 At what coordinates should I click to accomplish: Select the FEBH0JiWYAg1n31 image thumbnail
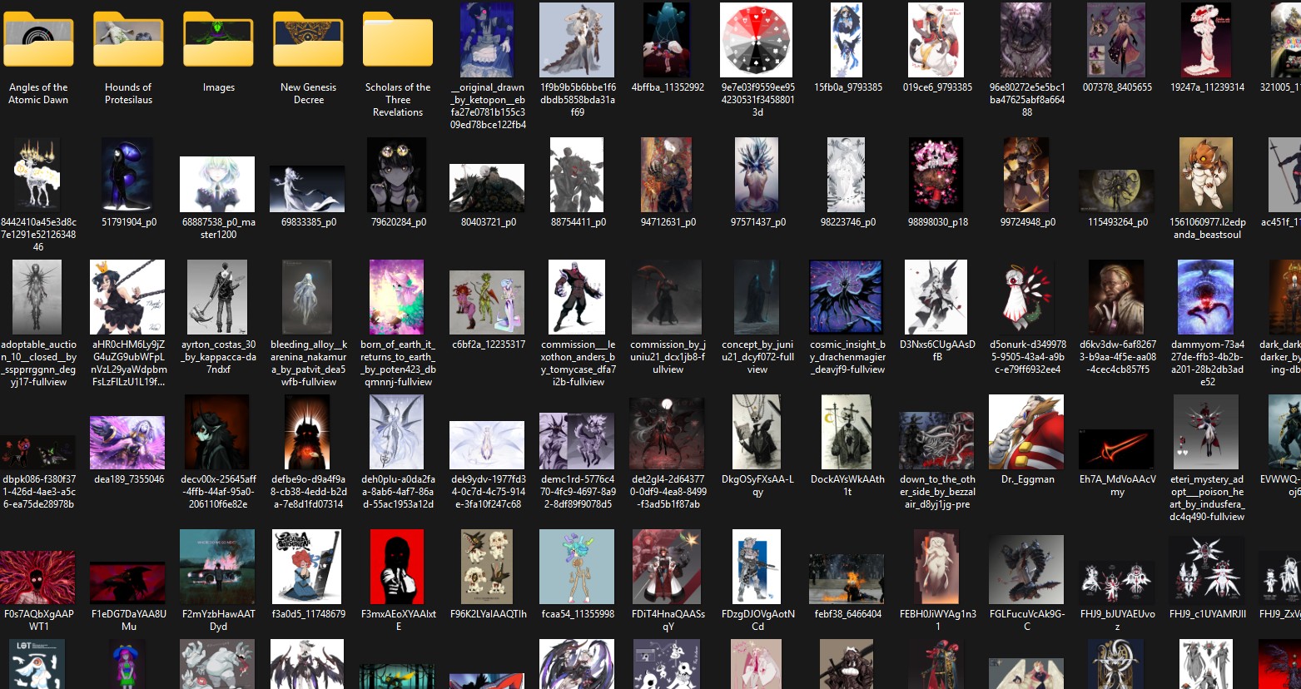[x=937, y=567]
